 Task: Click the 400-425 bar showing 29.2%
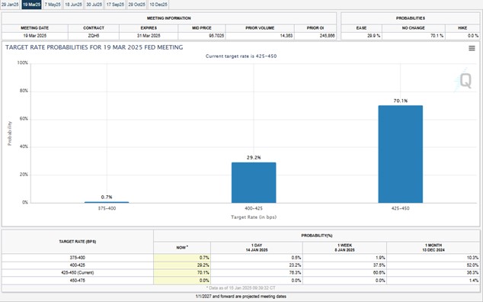click(x=254, y=182)
